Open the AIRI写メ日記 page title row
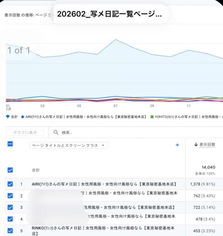Image resolution: width=223 pixels, height=236 pixels. point(104,184)
